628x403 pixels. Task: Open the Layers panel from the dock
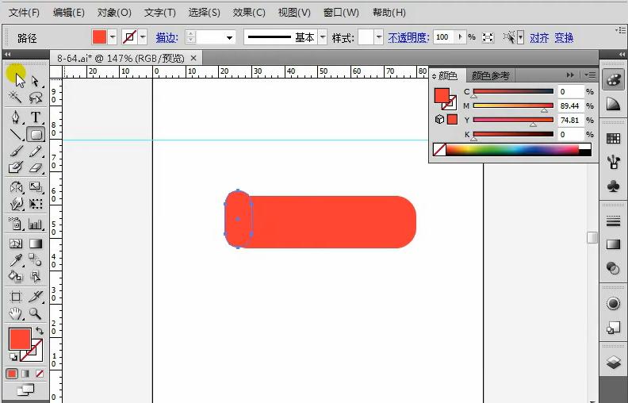point(613,362)
